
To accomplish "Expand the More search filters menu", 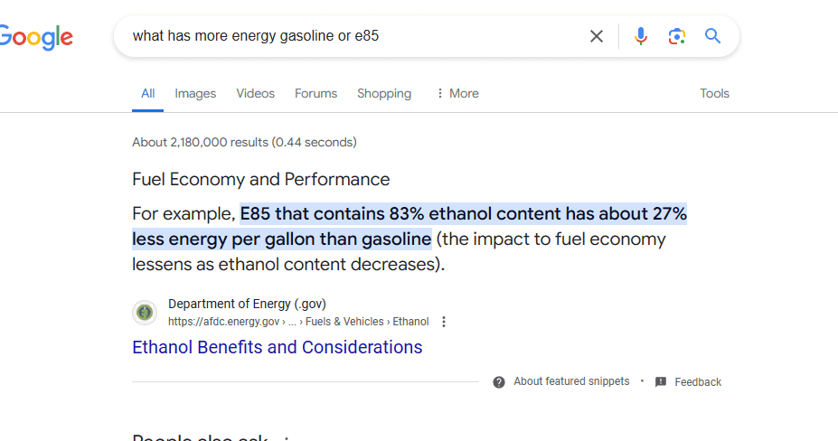I will coord(457,94).
